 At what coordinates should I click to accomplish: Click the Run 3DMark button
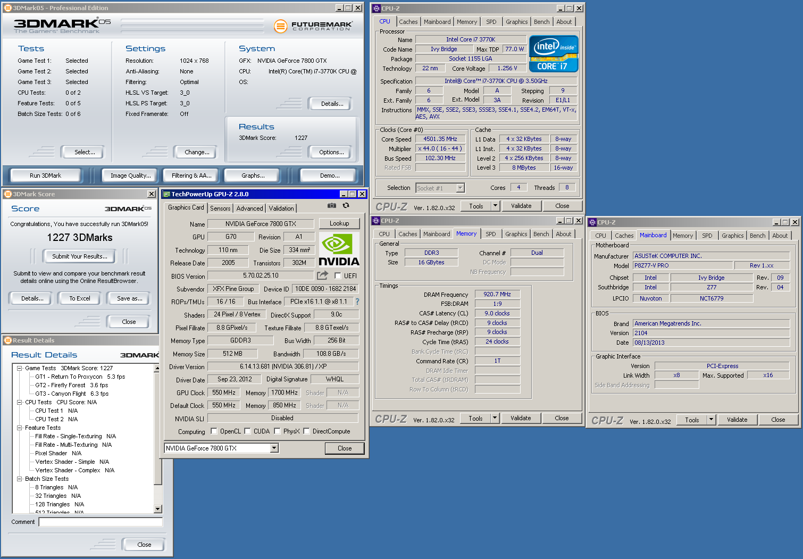click(45, 176)
